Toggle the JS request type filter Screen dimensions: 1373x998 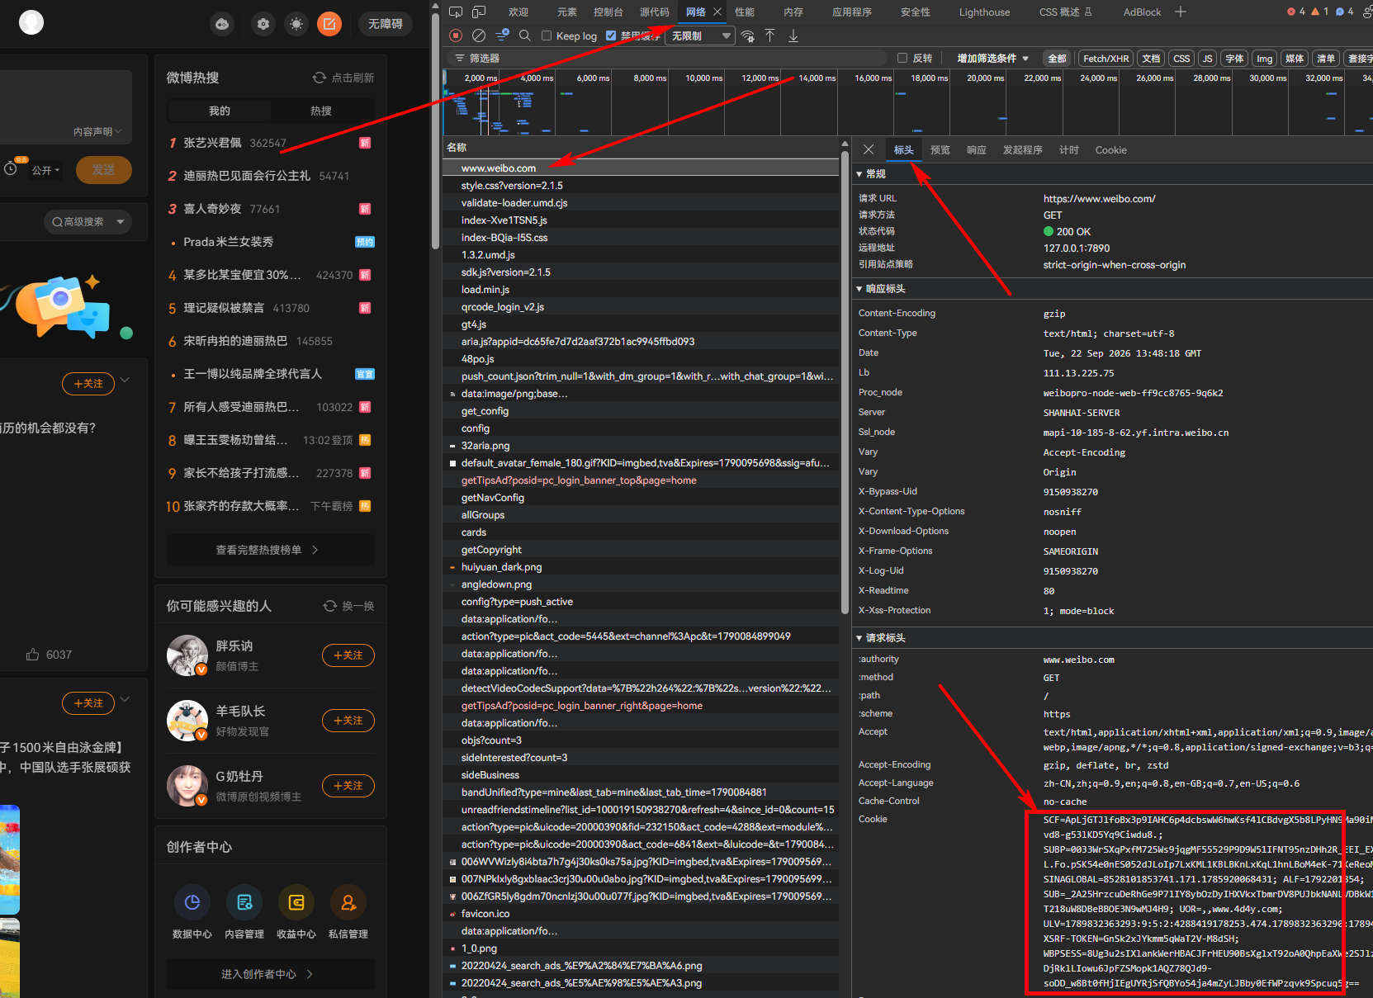(1207, 59)
